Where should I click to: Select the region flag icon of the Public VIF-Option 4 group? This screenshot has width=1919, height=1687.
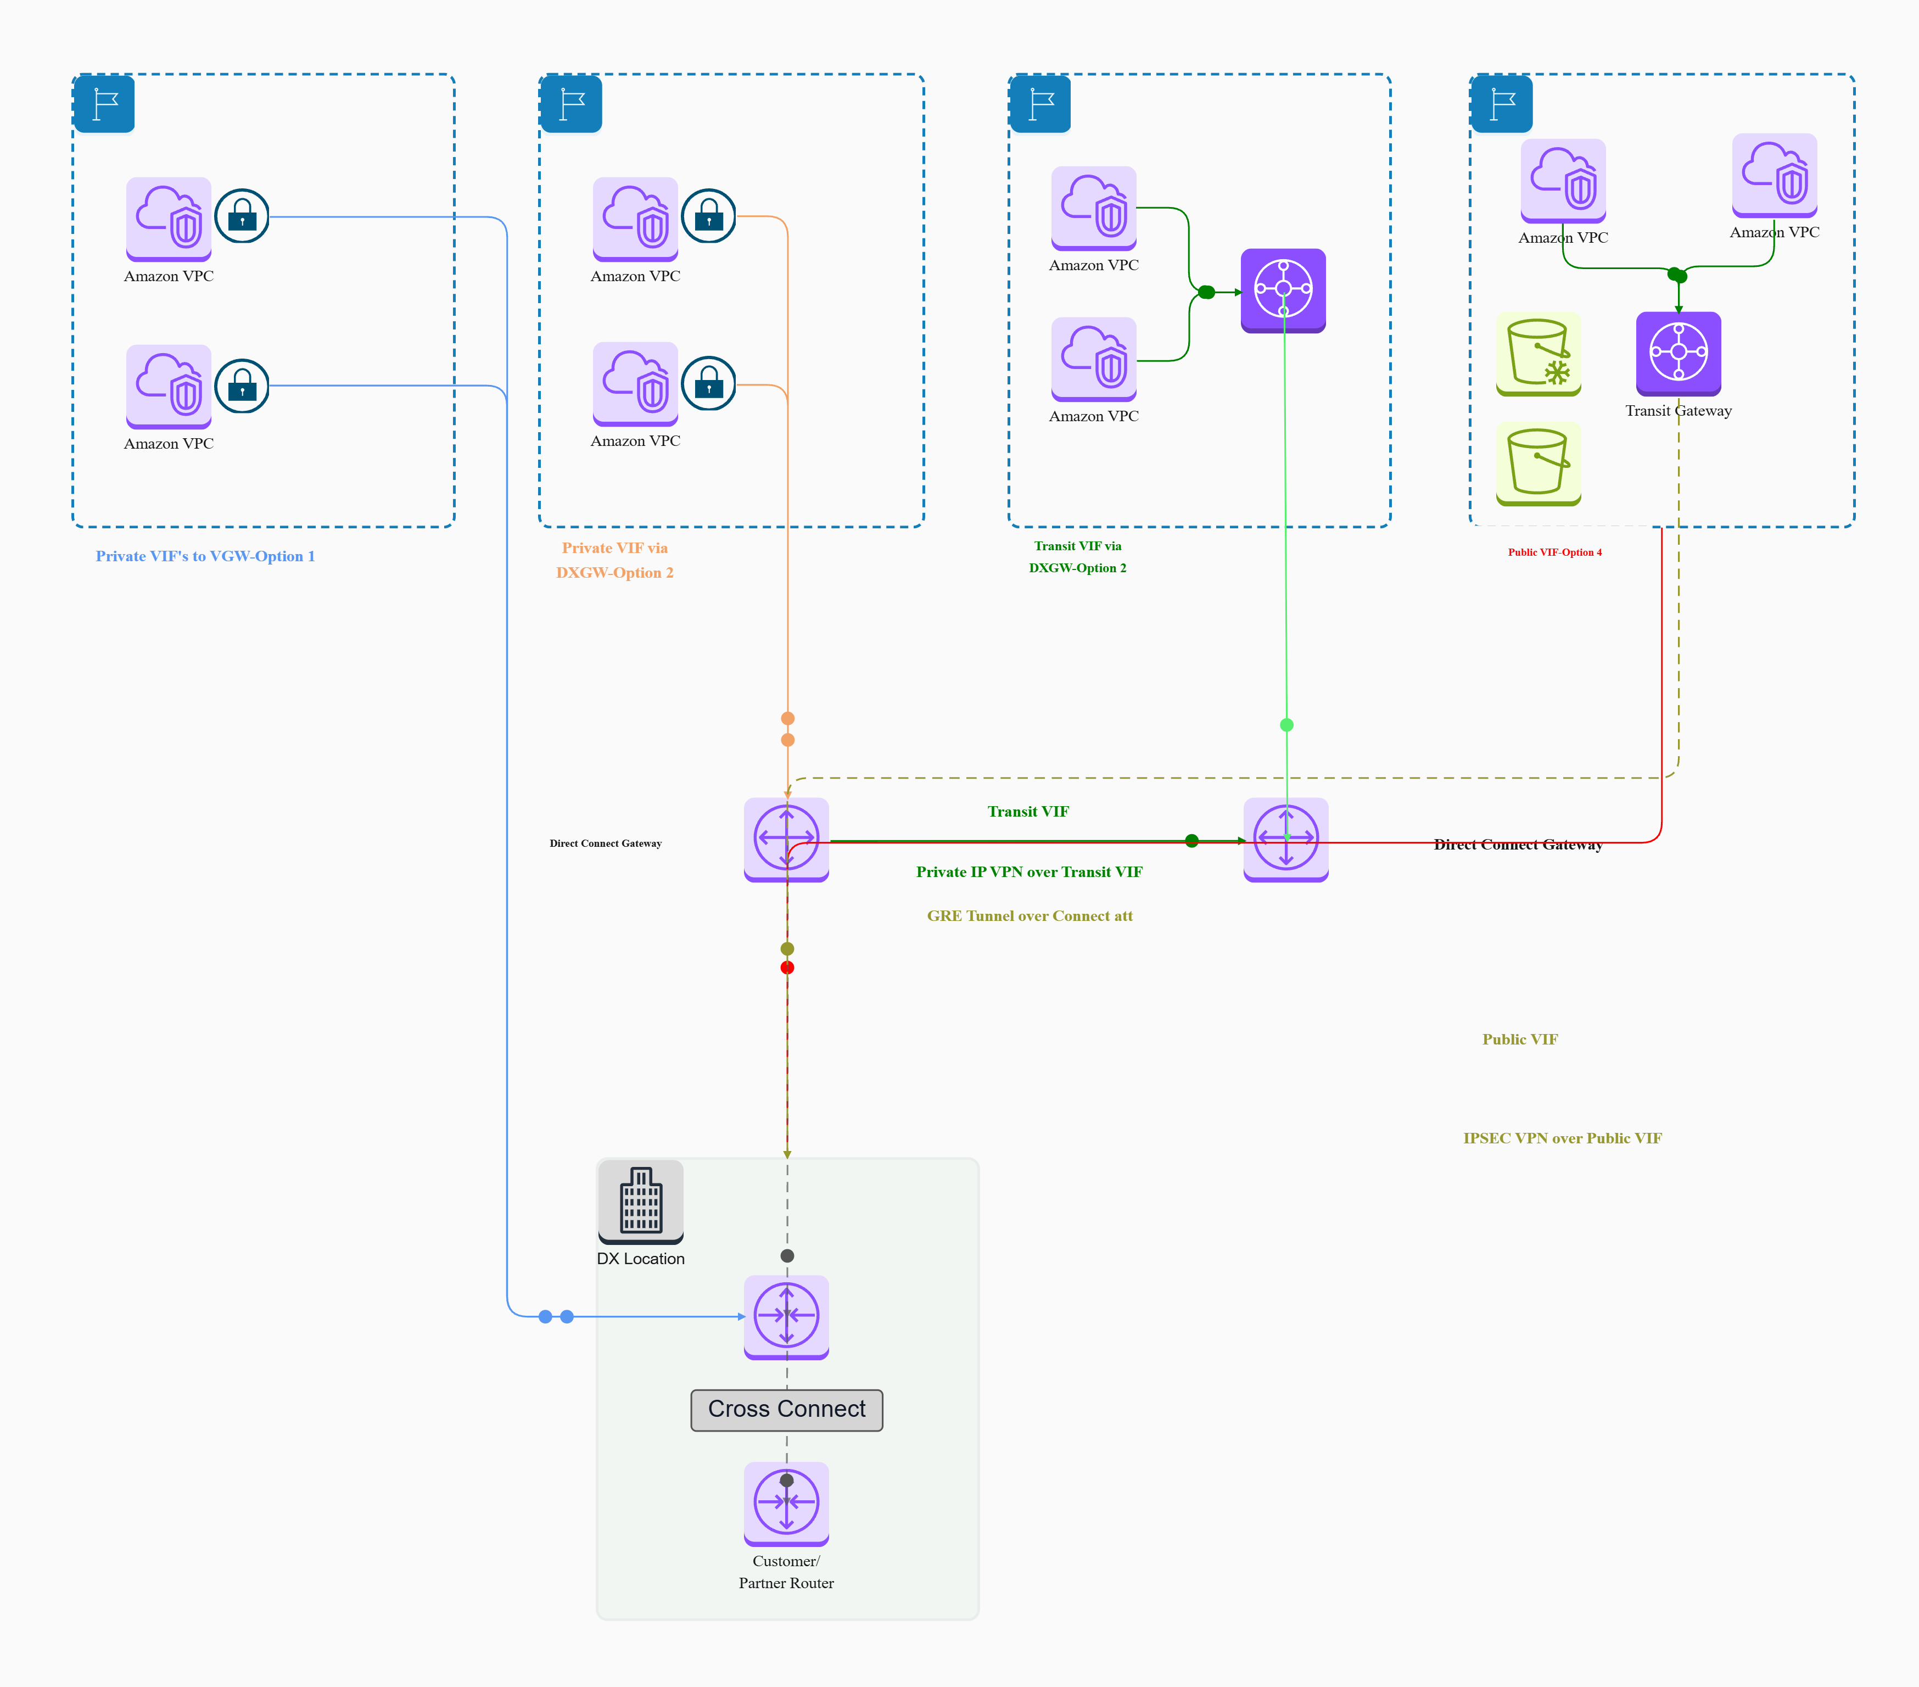(1502, 103)
